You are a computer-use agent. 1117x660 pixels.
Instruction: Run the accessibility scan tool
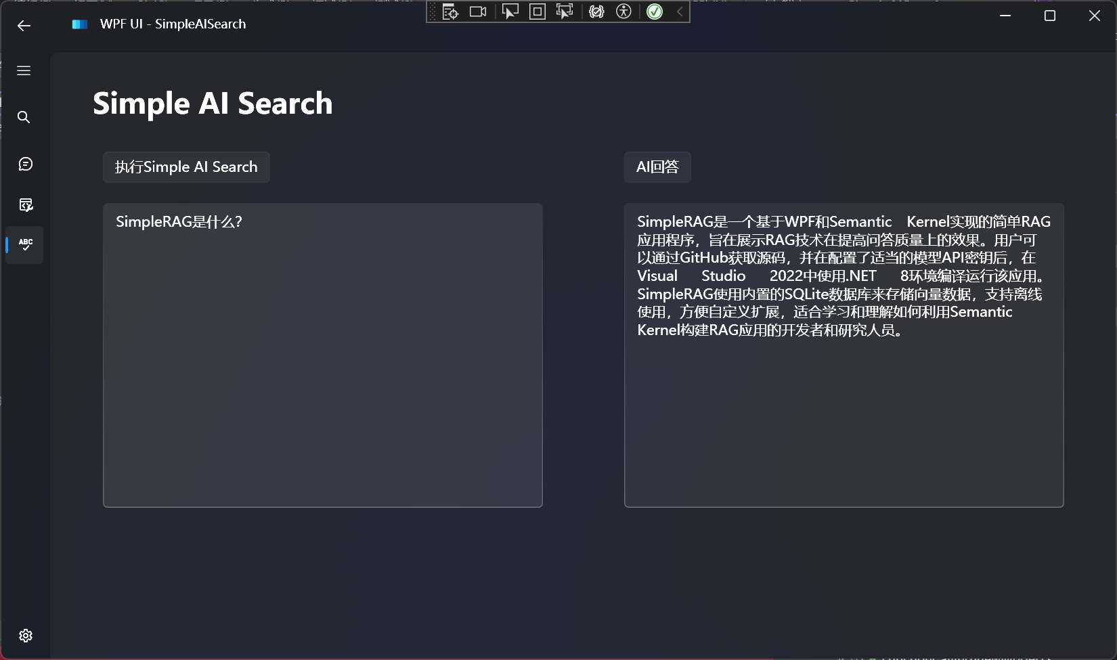tap(624, 12)
